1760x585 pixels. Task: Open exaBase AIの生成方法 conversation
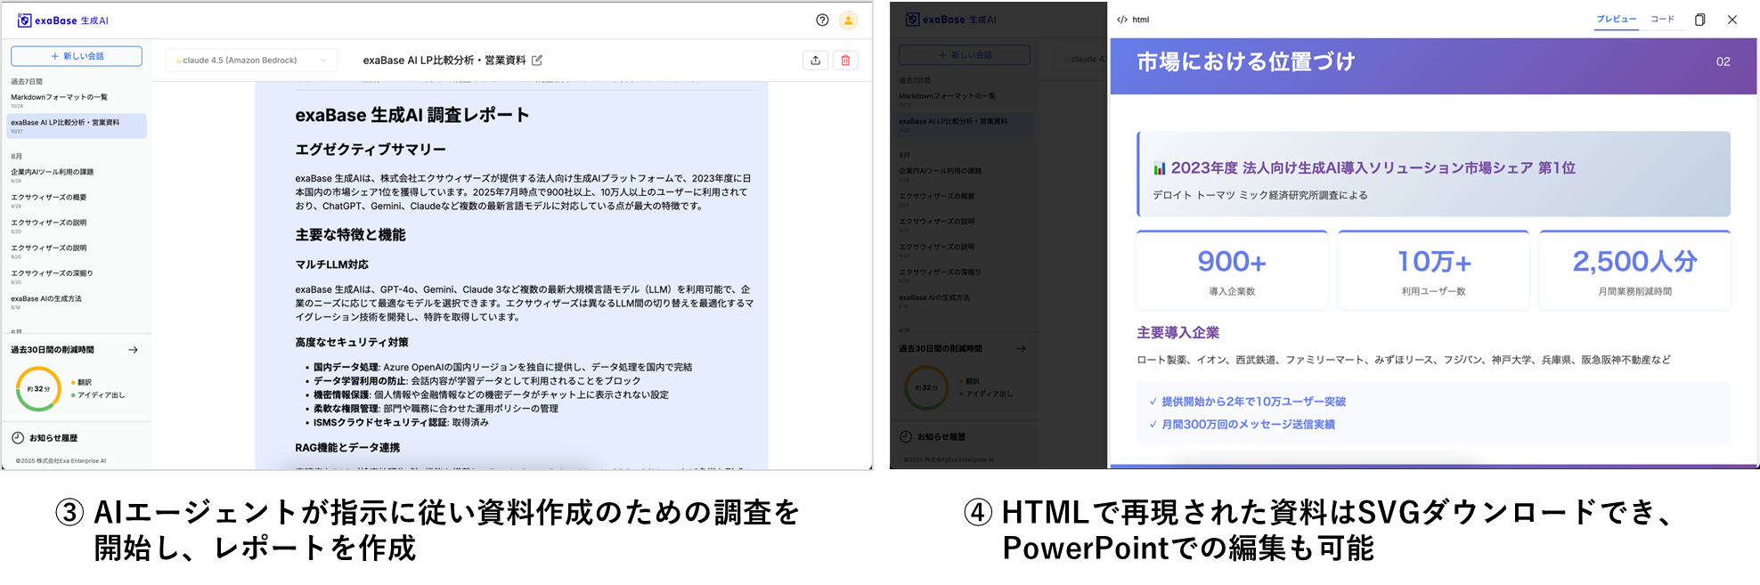pos(46,299)
